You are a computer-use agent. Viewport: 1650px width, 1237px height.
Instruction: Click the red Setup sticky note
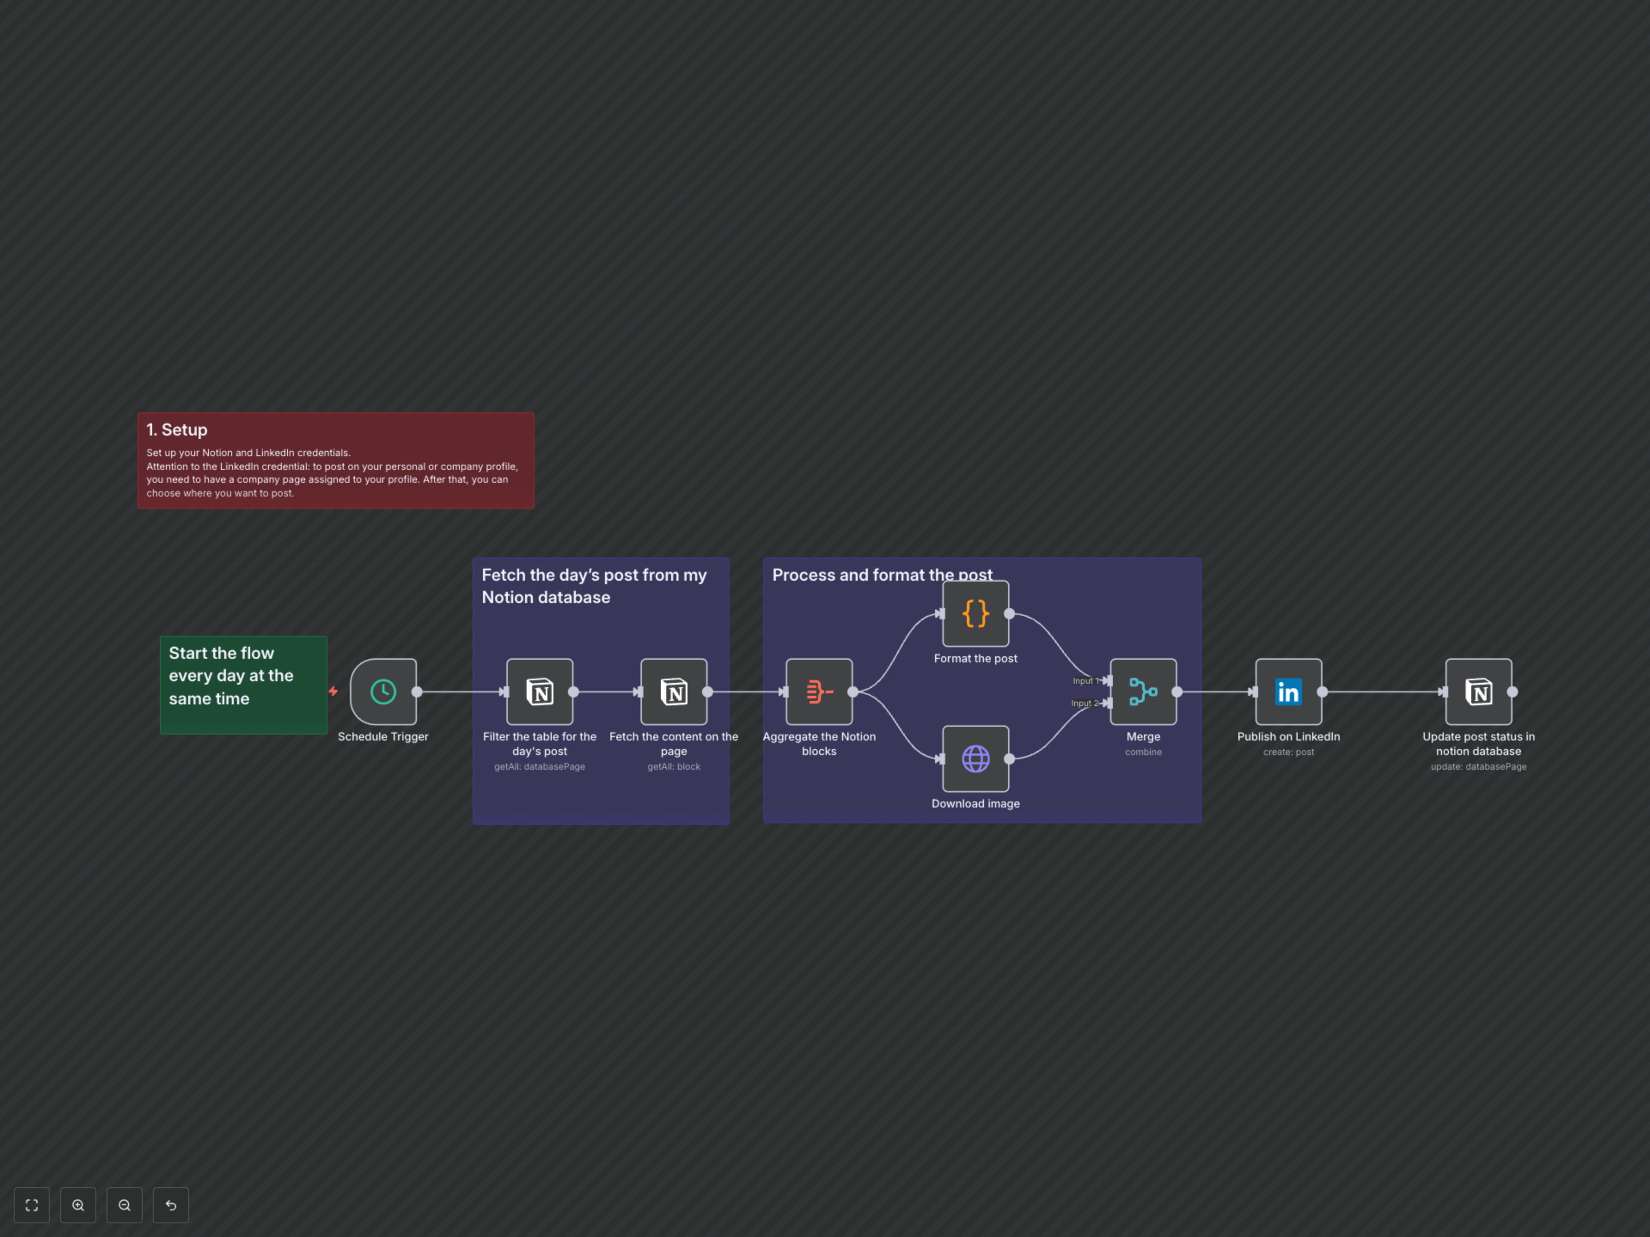[x=336, y=461]
